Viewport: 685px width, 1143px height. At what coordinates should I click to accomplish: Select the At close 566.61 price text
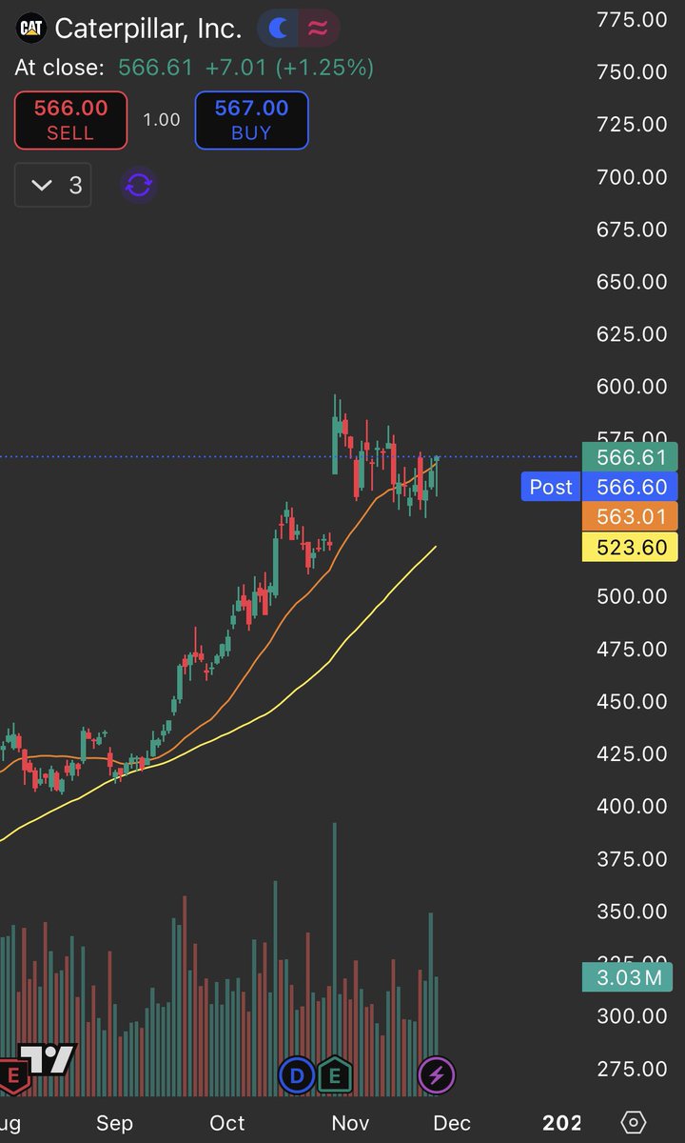[104, 68]
